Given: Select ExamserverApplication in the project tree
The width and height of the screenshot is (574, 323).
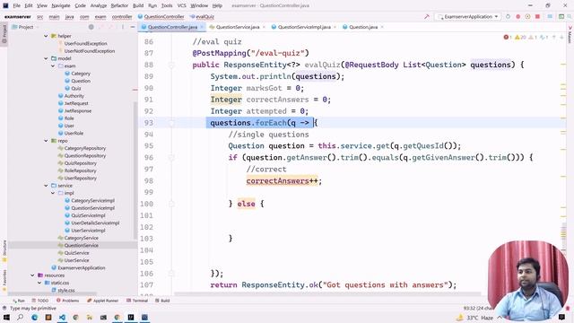Looking at the screenshot, I should [x=82, y=268].
